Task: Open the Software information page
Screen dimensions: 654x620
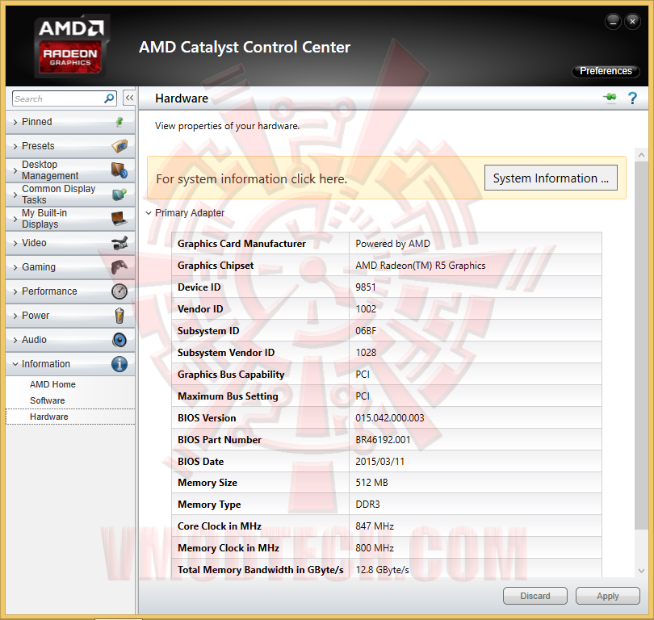Action: click(x=47, y=400)
